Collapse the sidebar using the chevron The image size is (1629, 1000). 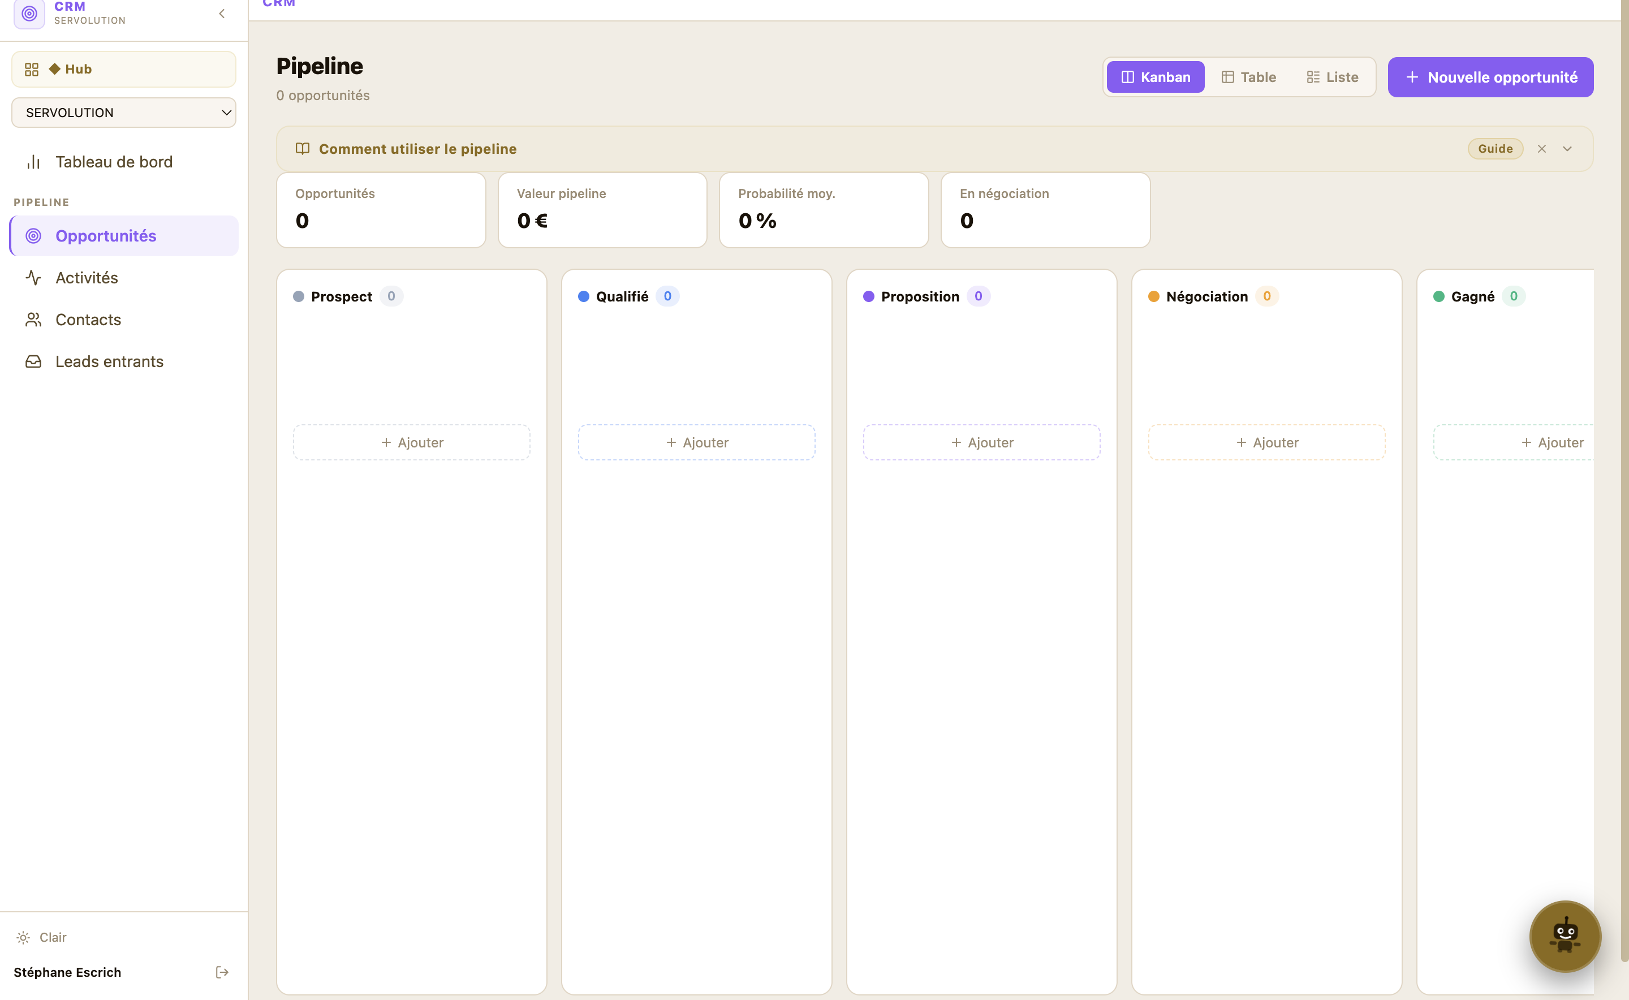pyautogui.click(x=222, y=13)
